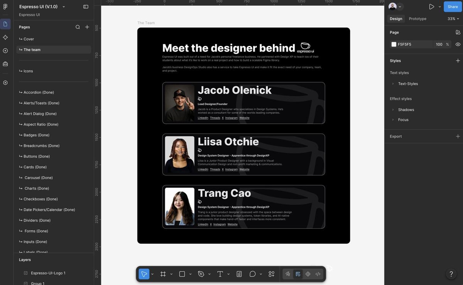
Task: Click Trang Cao's portrait photo
Action: (x=179, y=206)
